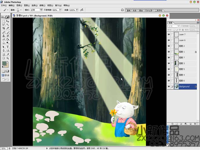Toggle link box beside Layer 6
Image resolution: width=200 pixels, height=150 pixels.
click(172, 40)
